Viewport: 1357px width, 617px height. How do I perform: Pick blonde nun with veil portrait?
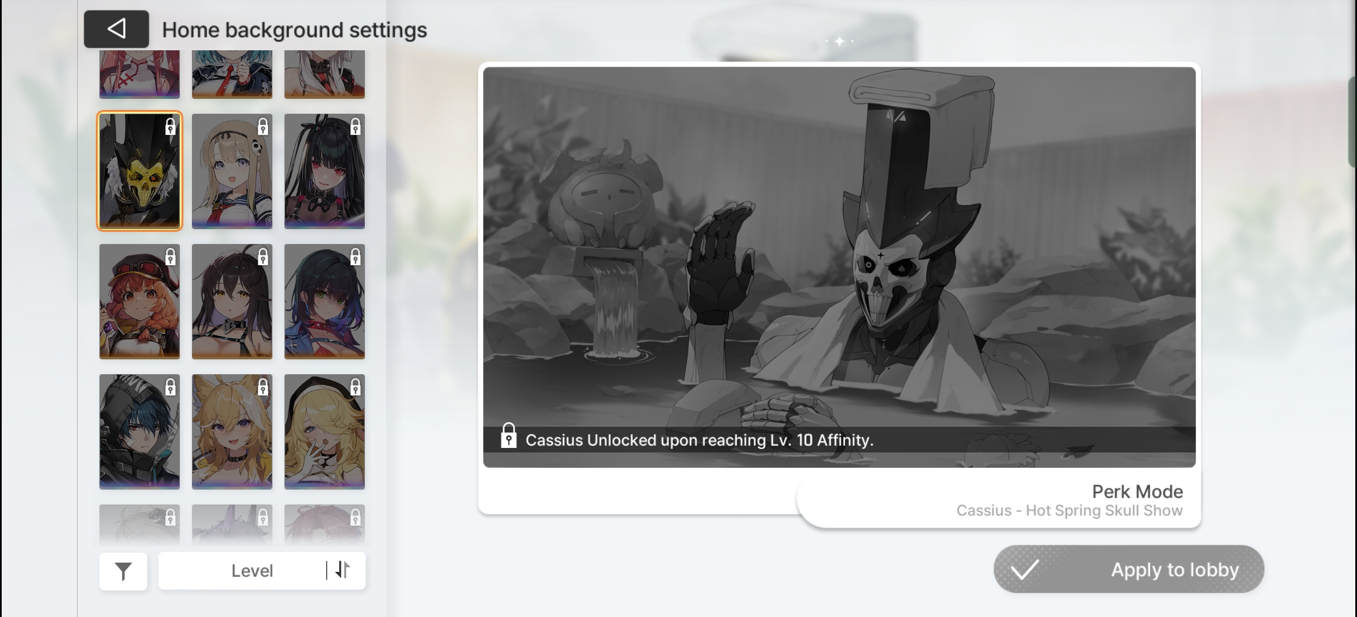(x=324, y=432)
